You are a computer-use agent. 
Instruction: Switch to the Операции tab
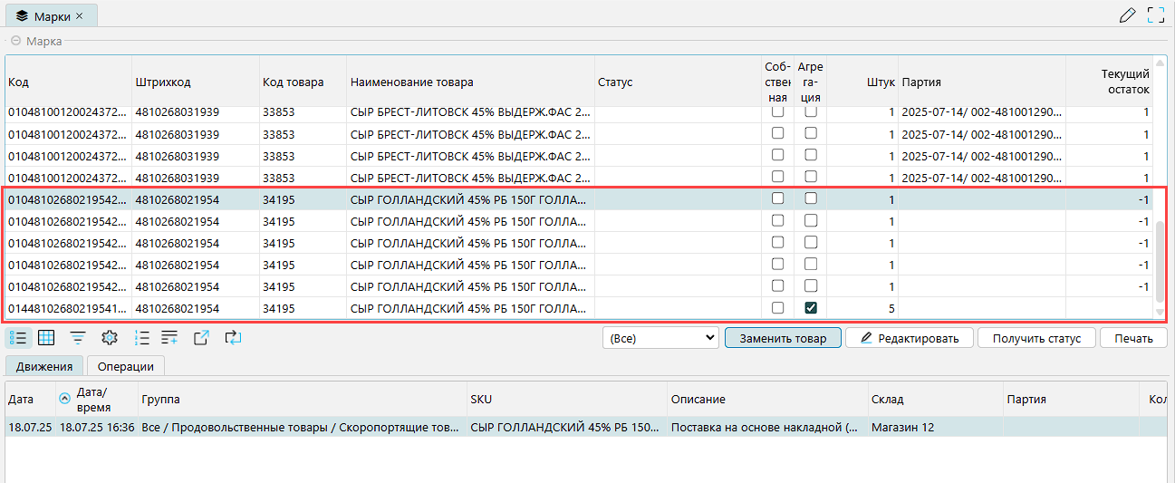click(126, 366)
